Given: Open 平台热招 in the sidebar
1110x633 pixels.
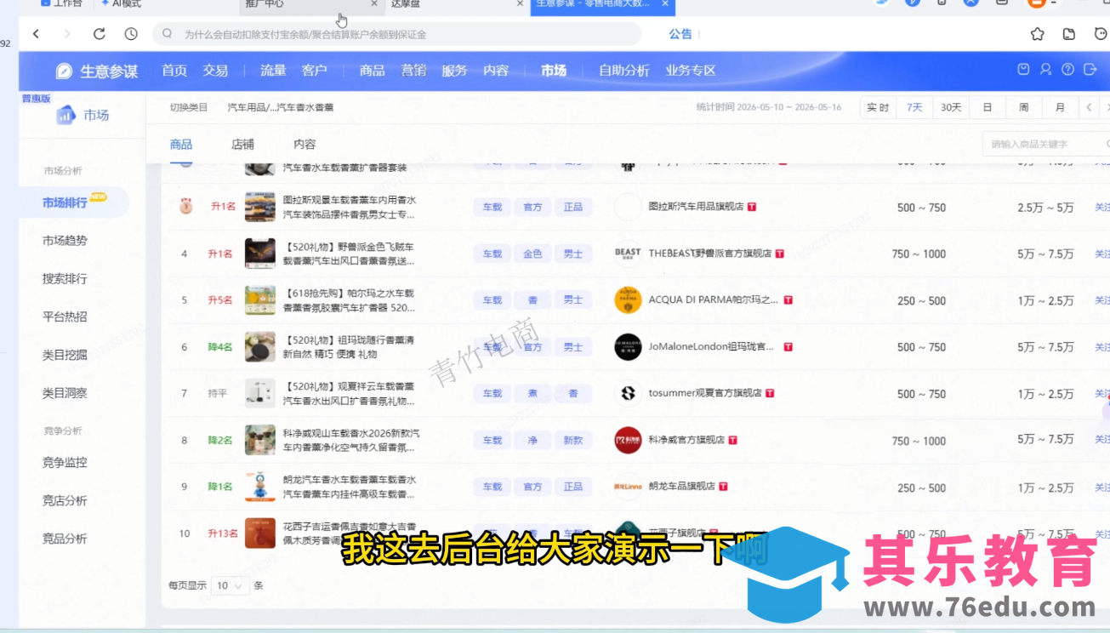Looking at the screenshot, I should coord(65,316).
